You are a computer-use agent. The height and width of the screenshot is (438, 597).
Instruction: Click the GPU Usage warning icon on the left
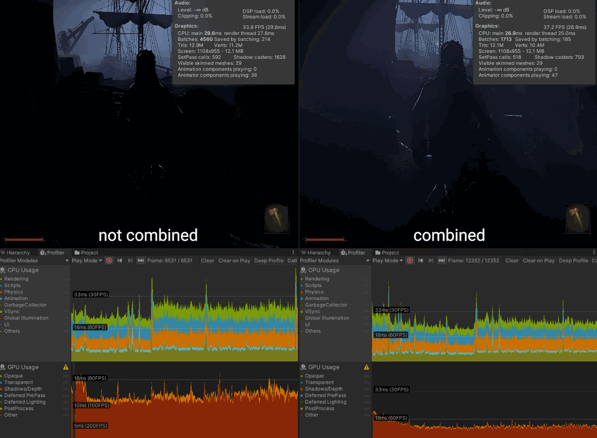point(66,367)
